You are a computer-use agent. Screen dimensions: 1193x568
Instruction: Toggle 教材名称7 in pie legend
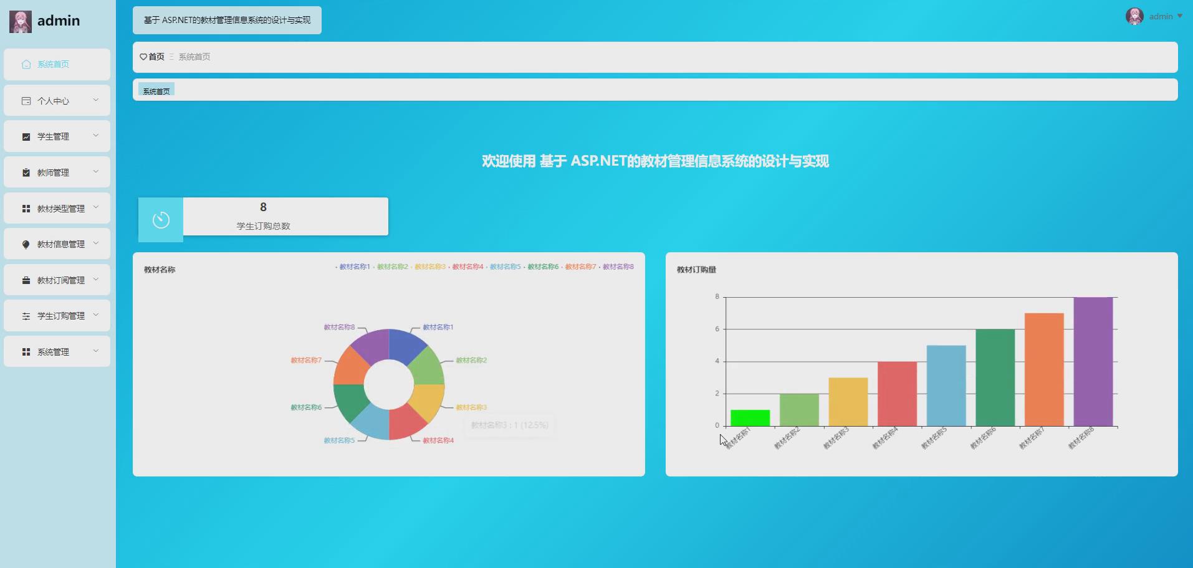click(578, 267)
